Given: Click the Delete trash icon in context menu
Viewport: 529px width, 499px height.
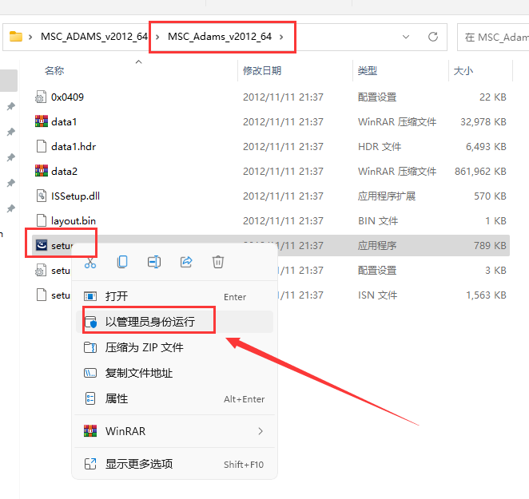Looking at the screenshot, I should pyautogui.click(x=218, y=262).
